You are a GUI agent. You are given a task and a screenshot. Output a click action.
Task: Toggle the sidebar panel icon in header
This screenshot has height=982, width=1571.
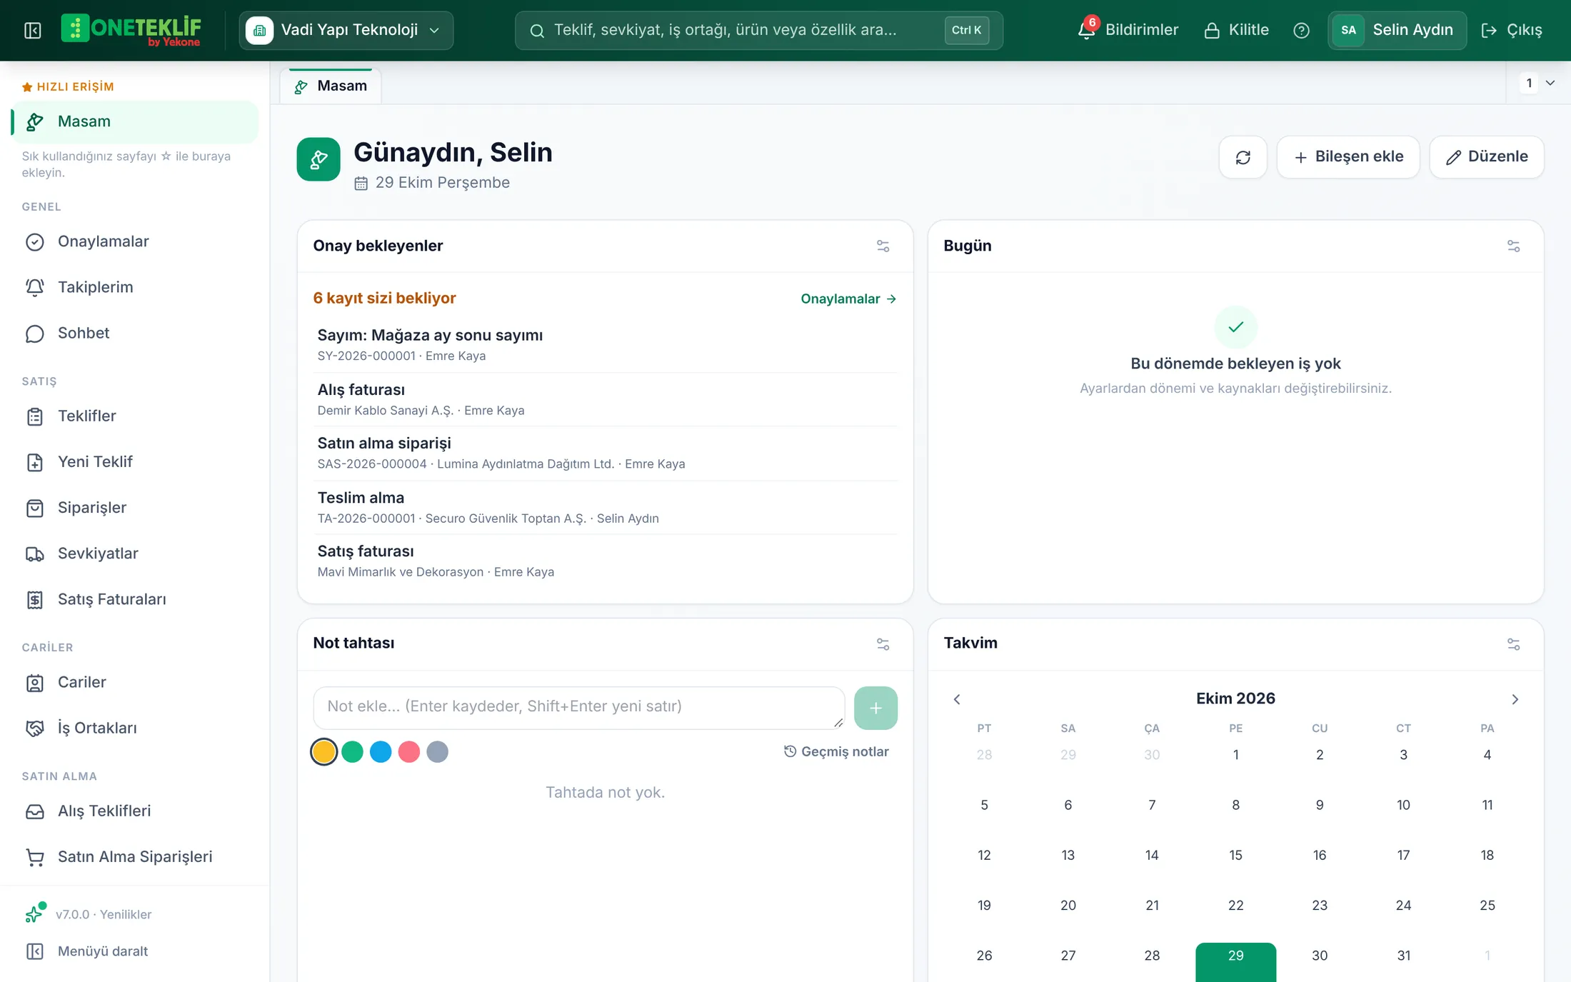tap(33, 30)
